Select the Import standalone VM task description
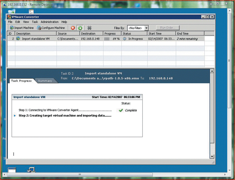 coord(36,39)
